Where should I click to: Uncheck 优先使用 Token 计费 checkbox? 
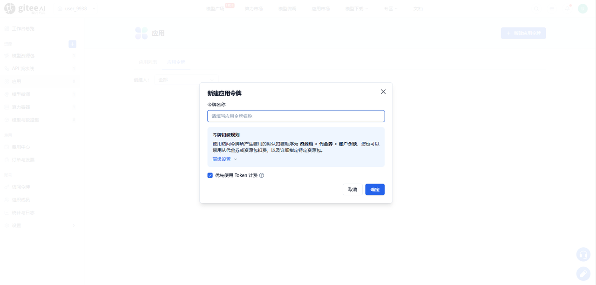210,175
